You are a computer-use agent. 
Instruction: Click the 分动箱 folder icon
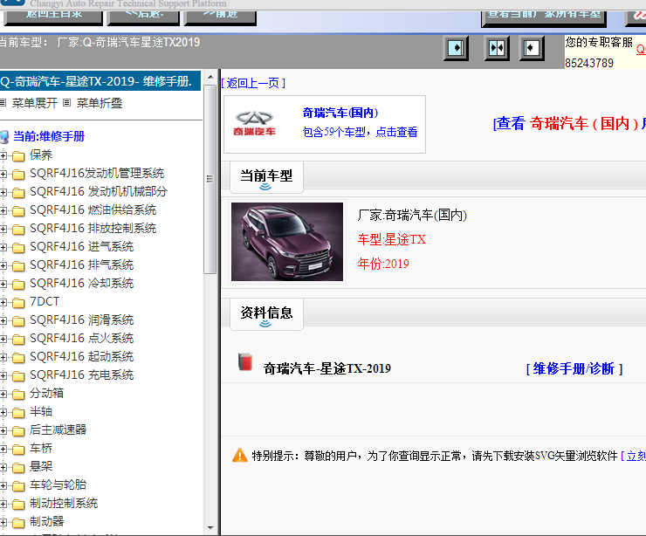click(x=18, y=395)
